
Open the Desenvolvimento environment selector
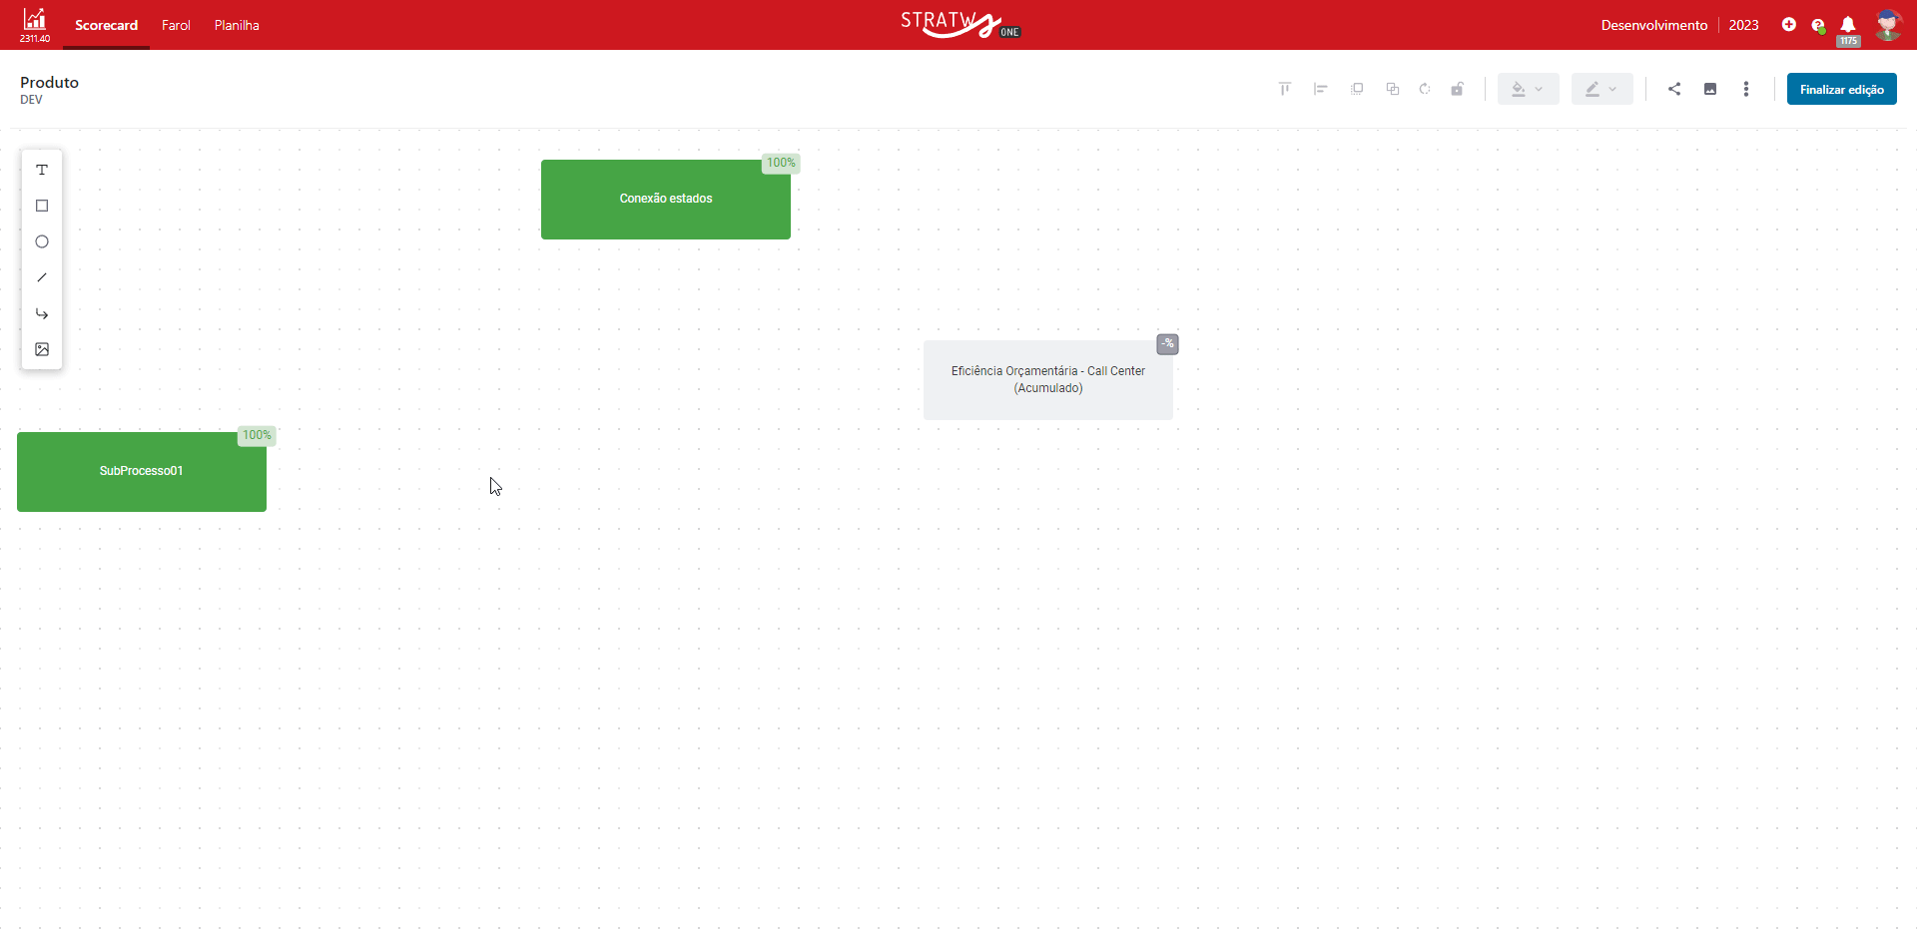1654,25
